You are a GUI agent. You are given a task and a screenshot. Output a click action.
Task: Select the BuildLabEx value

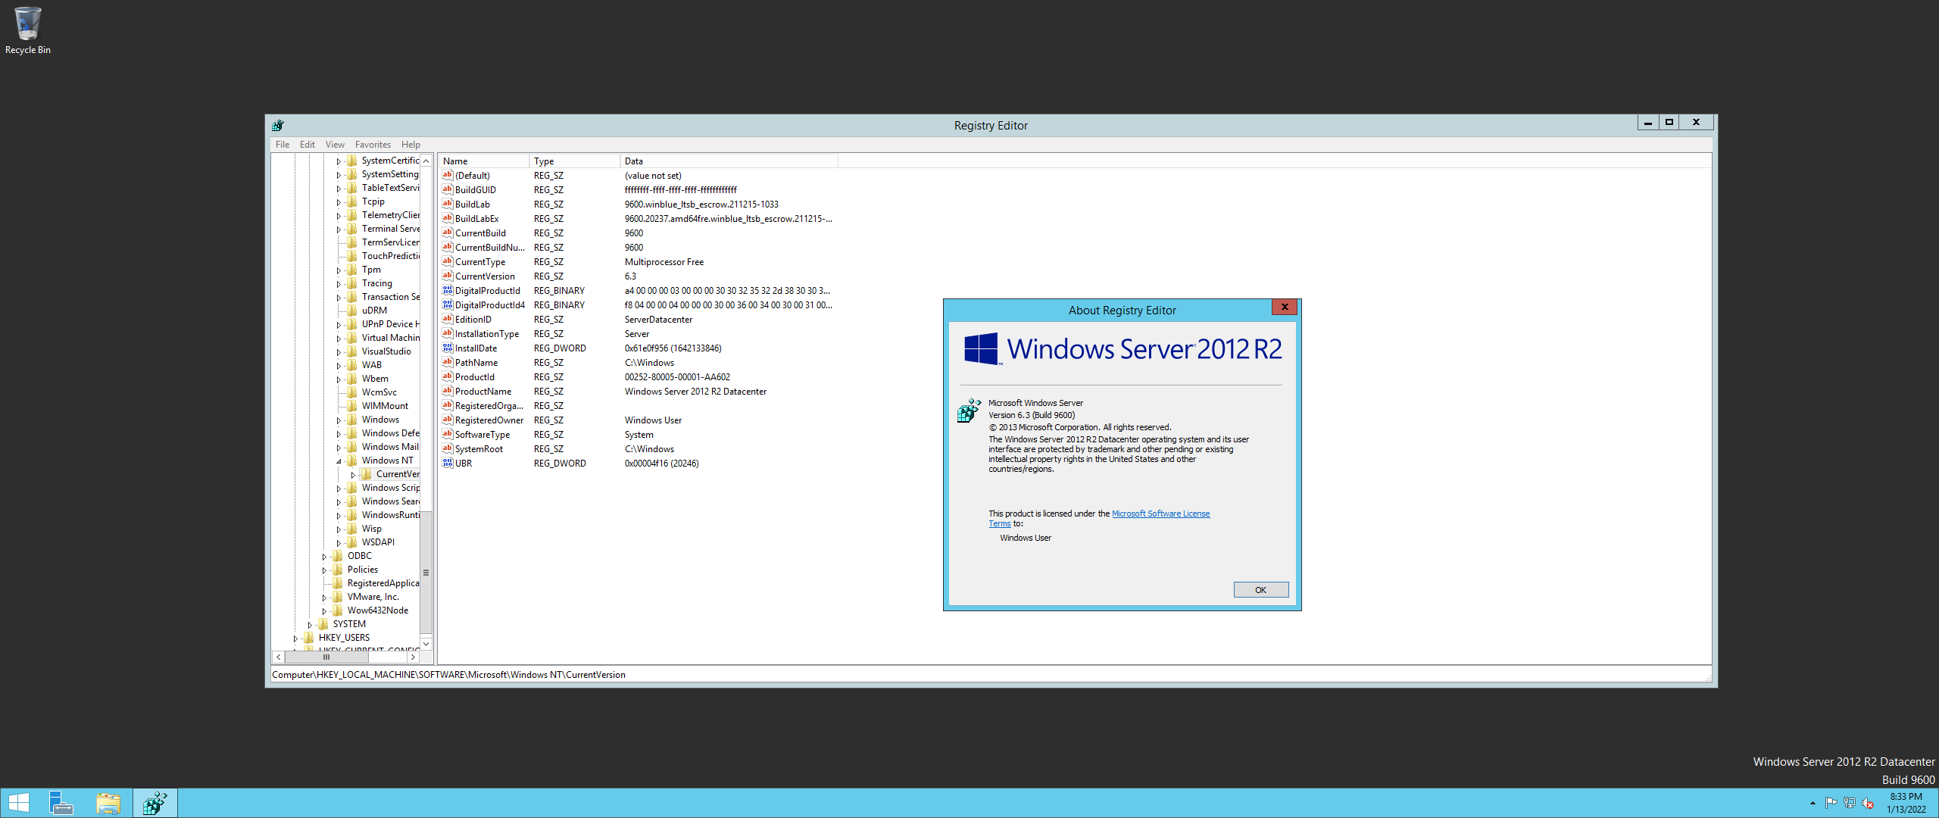[476, 219]
